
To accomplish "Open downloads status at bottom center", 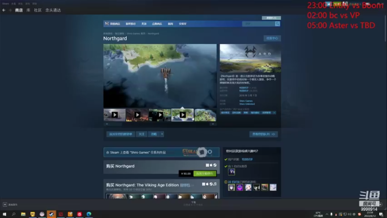I will [193, 203].
